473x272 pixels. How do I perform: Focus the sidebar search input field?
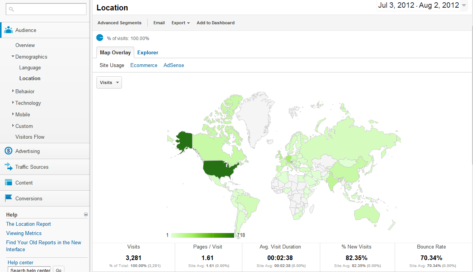(46, 9)
